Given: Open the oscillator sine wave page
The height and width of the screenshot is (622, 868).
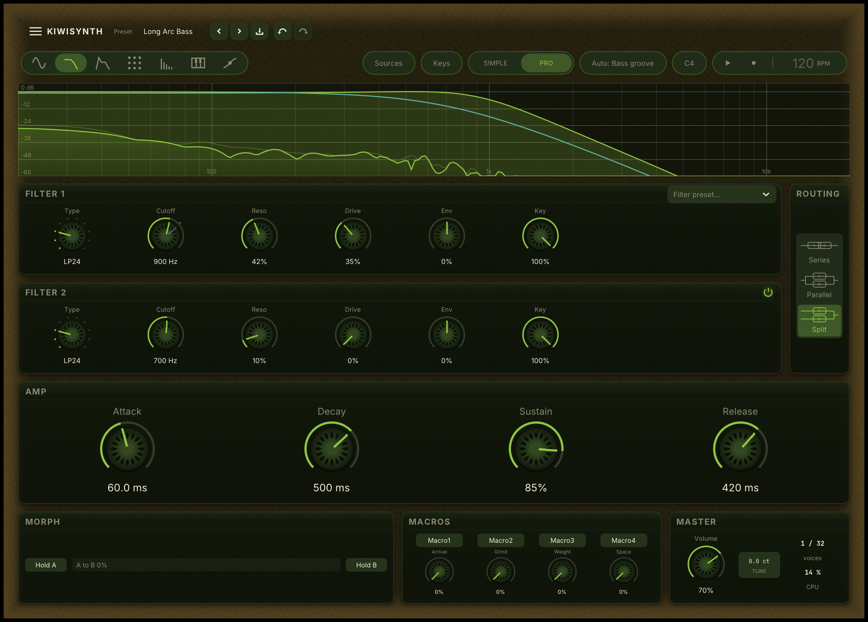Looking at the screenshot, I should (39, 63).
